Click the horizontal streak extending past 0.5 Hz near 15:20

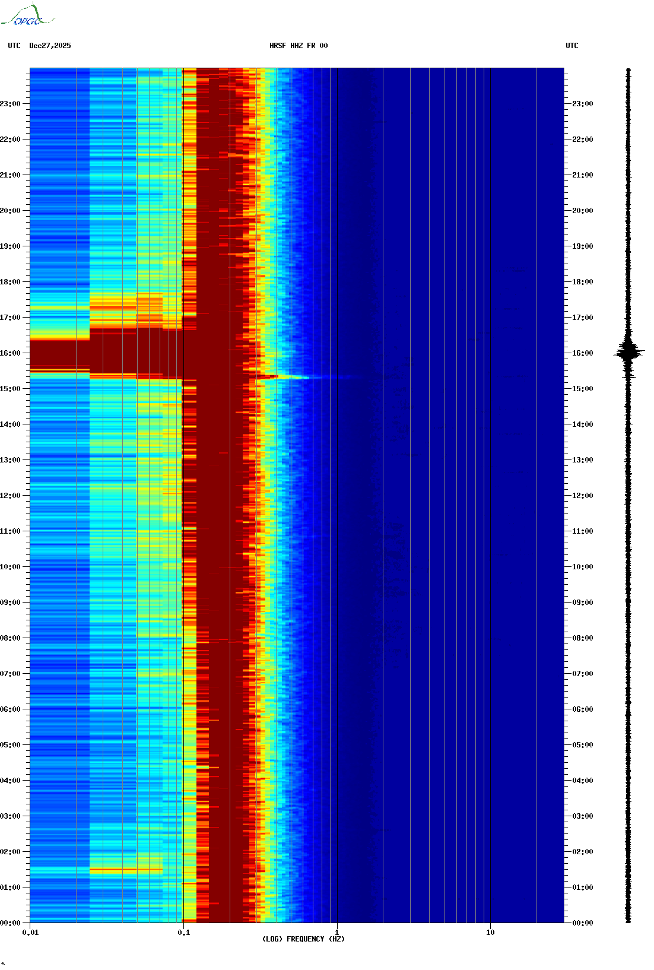click(x=297, y=377)
